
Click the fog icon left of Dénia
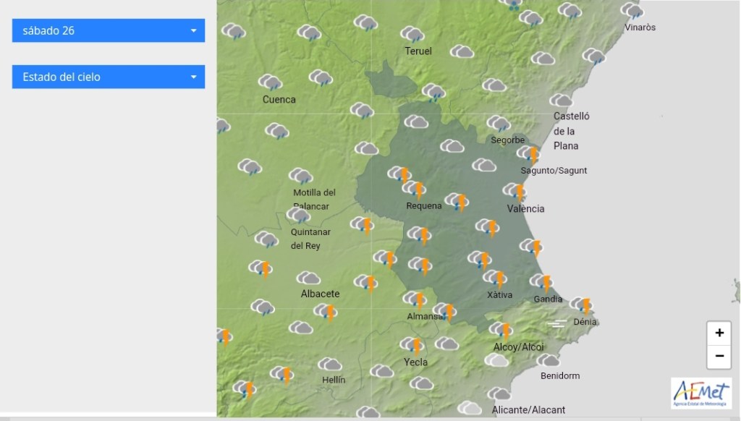tap(556, 324)
